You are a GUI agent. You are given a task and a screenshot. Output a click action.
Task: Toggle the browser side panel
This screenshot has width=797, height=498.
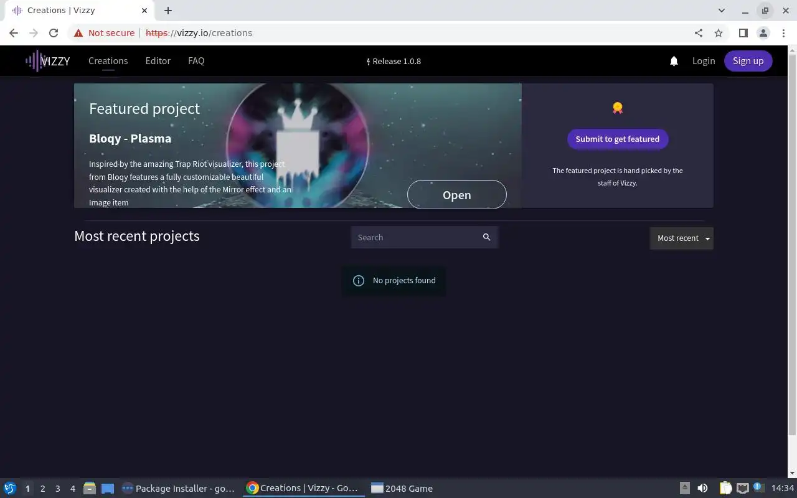tap(743, 33)
